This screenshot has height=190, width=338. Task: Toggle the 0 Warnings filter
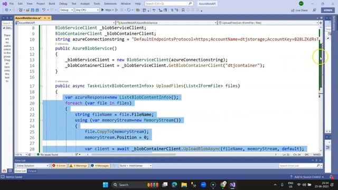78,166
